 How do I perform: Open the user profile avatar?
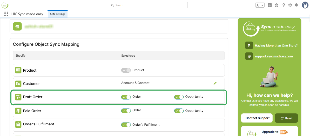tap(305, 5)
